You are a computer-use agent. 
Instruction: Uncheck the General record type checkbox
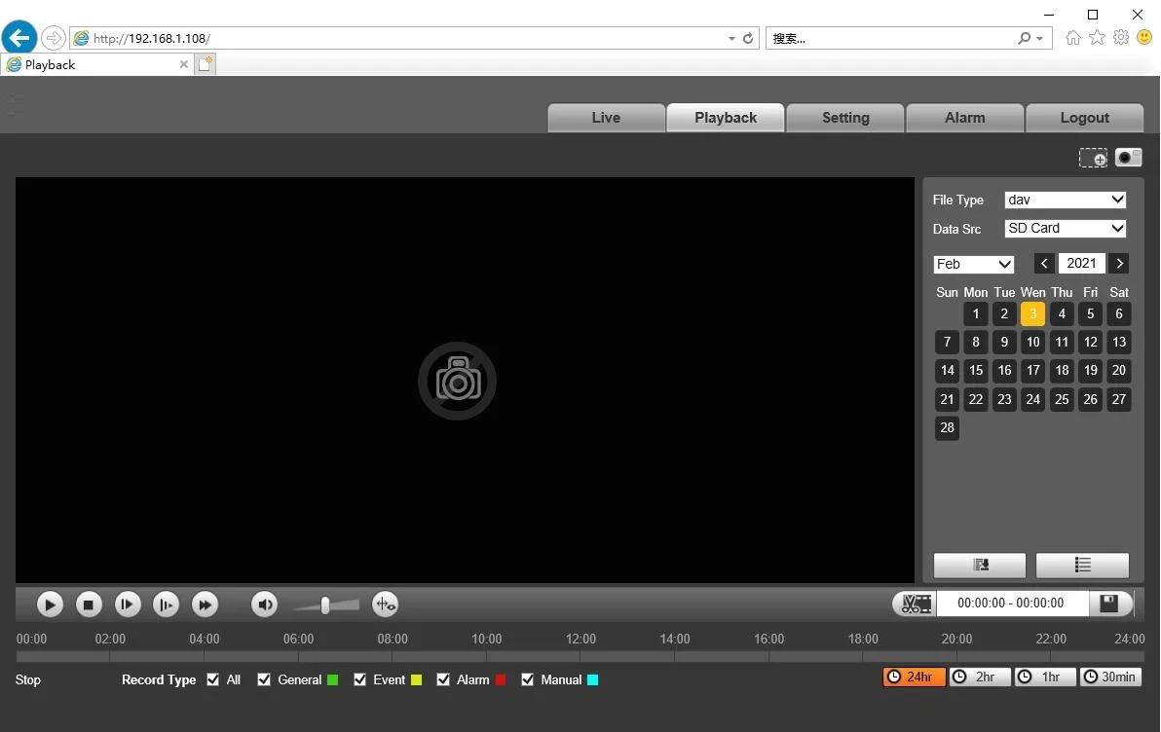(264, 679)
